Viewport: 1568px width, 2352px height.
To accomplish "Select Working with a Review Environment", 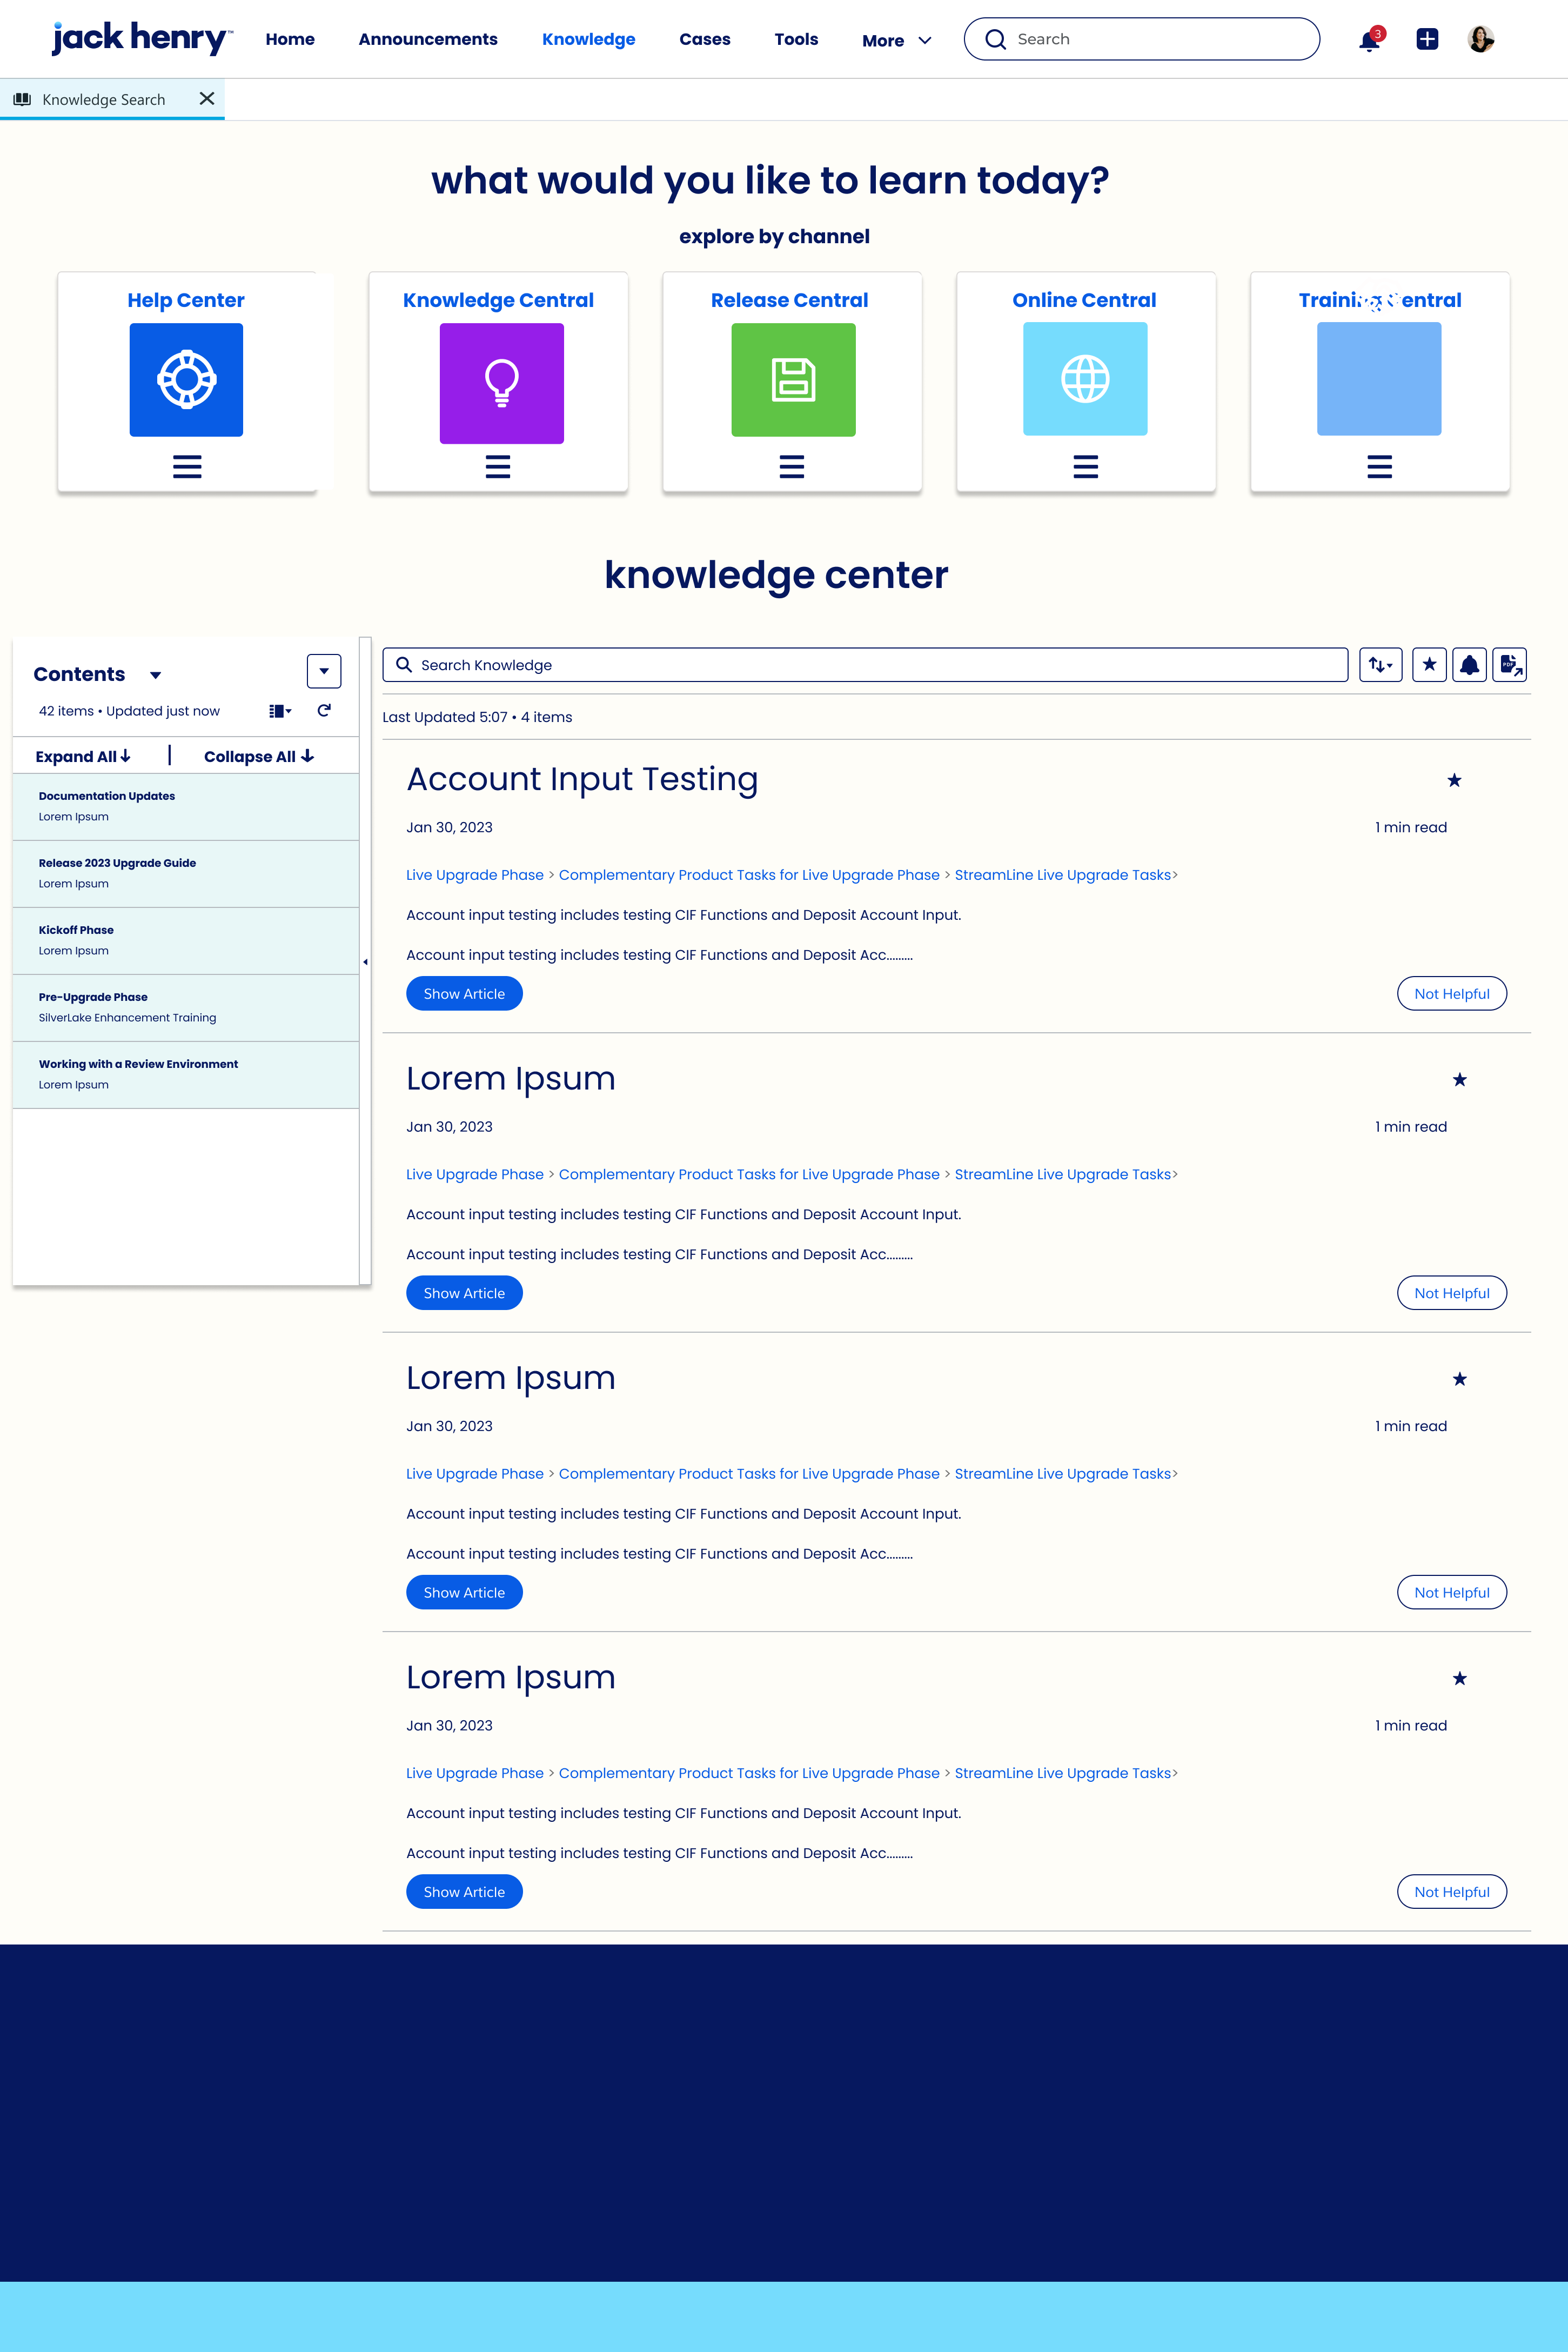I will coord(186,1075).
